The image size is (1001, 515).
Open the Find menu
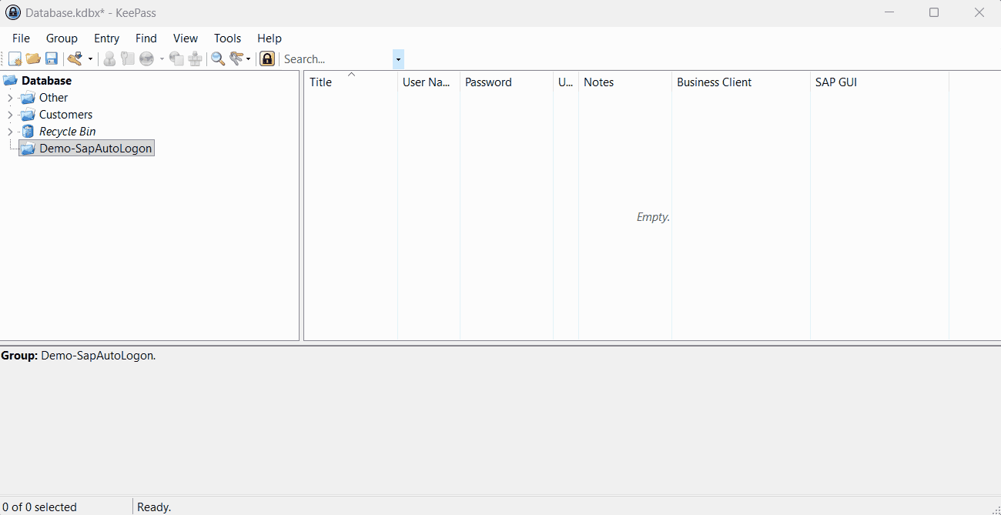pos(146,38)
